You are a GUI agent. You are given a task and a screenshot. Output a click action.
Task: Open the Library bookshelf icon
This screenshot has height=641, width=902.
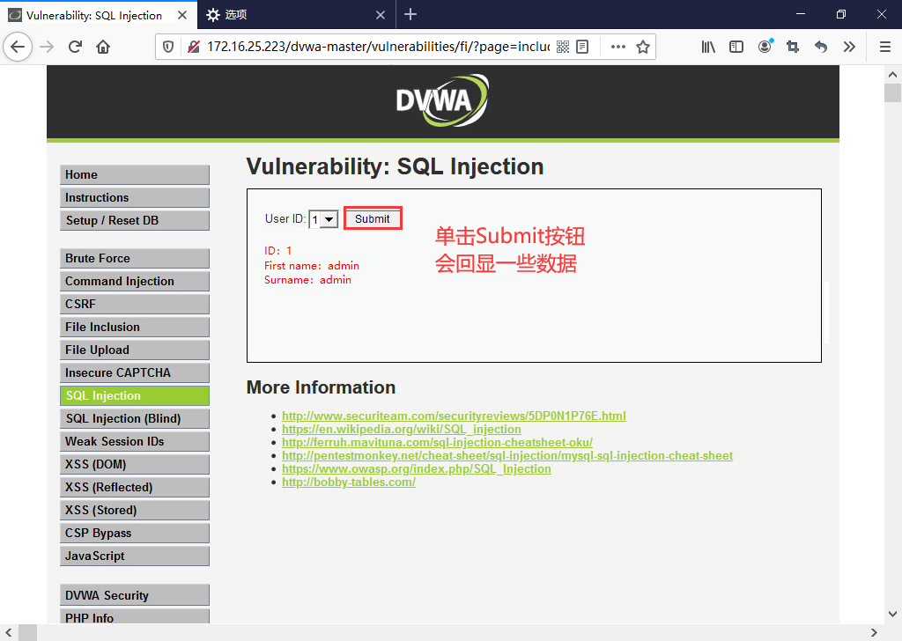click(708, 47)
